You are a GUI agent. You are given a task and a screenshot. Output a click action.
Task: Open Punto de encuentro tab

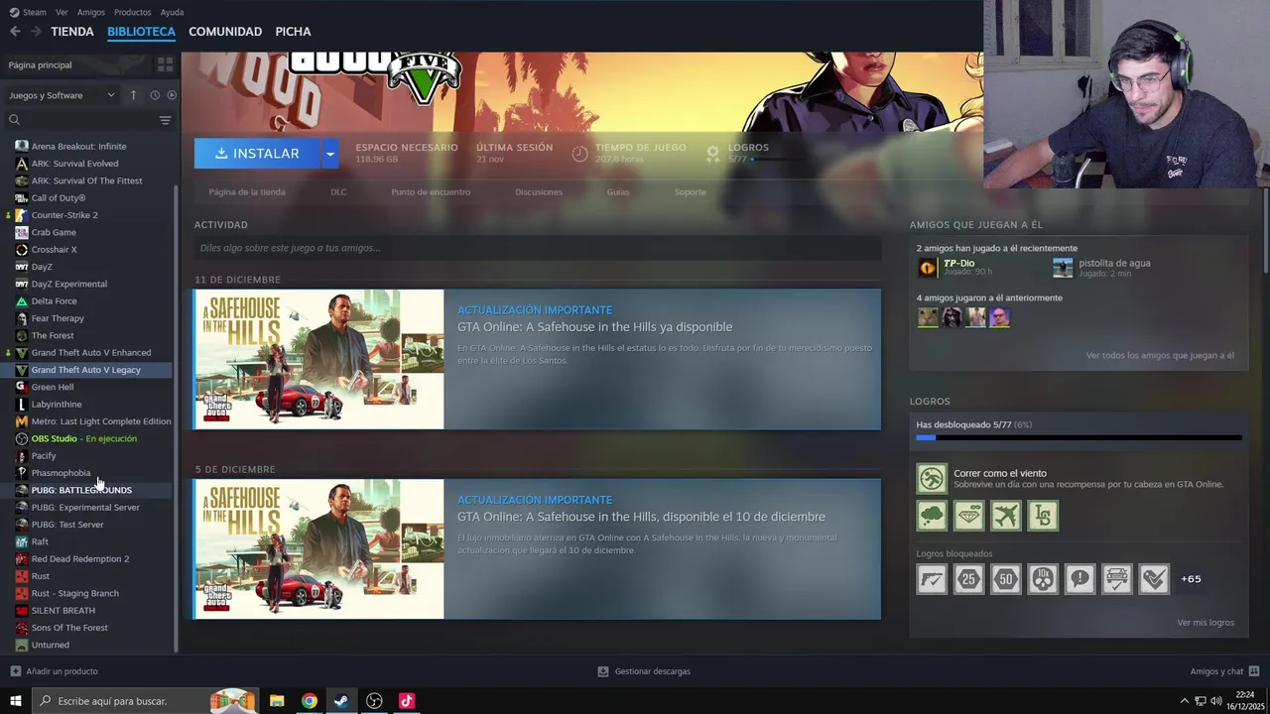(x=431, y=191)
